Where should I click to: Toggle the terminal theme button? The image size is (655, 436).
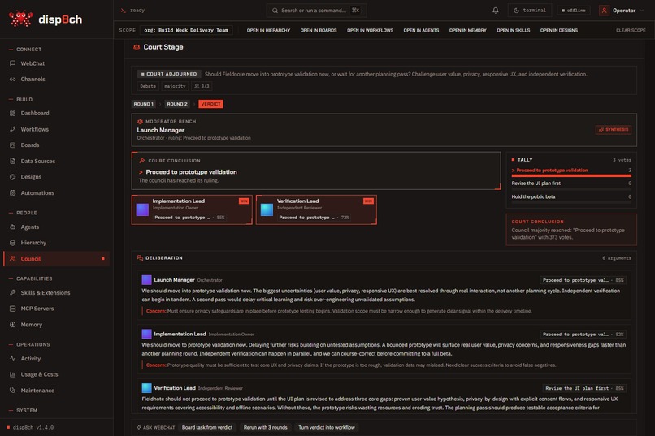click(x=529, y=11)
